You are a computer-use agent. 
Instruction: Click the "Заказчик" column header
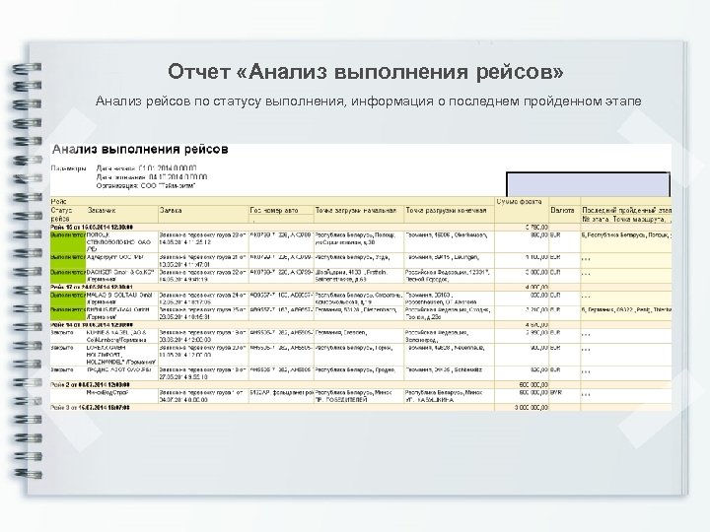(x=122, y=215)
